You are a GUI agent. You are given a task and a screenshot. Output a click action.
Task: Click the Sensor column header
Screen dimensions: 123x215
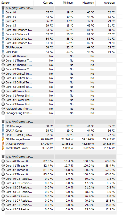click(x=17, y=3)
